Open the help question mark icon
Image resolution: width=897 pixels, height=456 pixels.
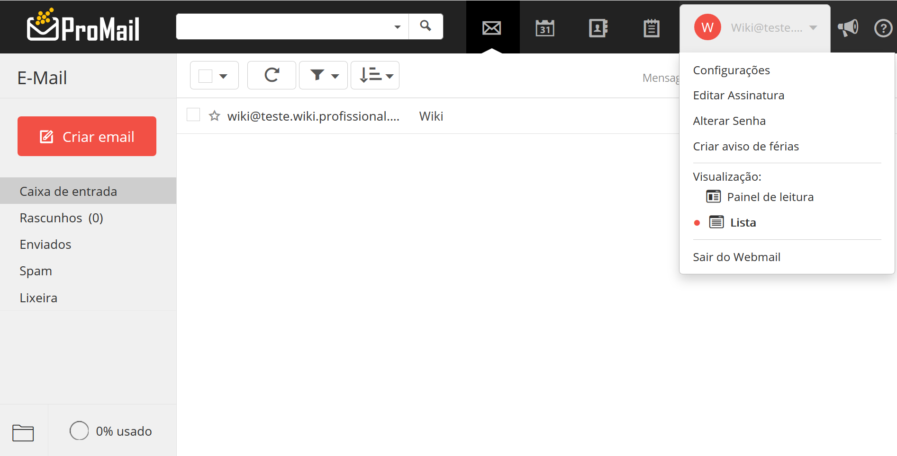tap(883, 28)
